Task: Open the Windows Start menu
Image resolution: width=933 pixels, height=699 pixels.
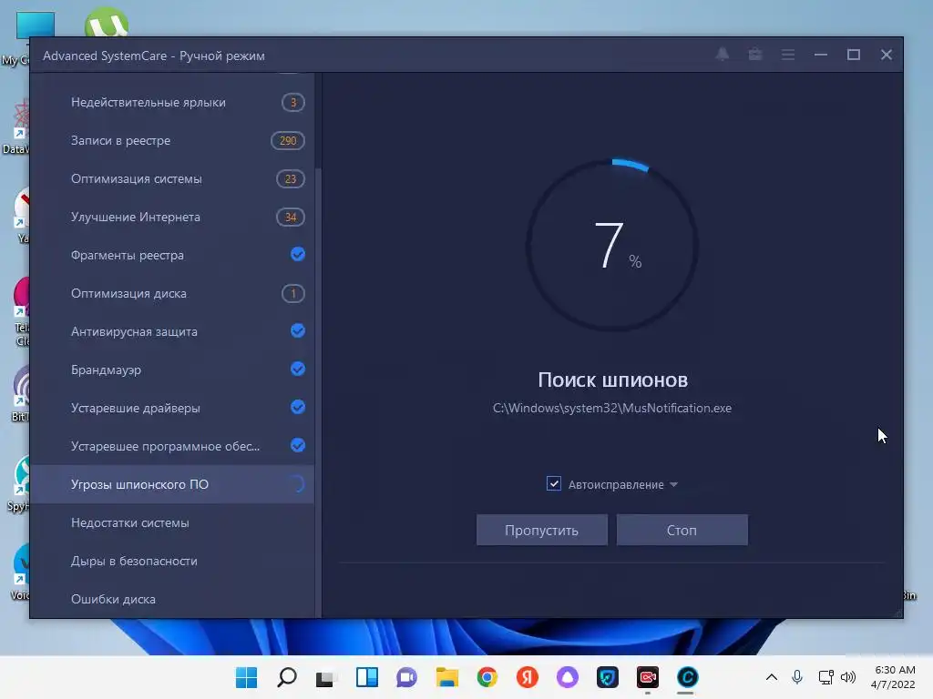Action: coord(246,677)
